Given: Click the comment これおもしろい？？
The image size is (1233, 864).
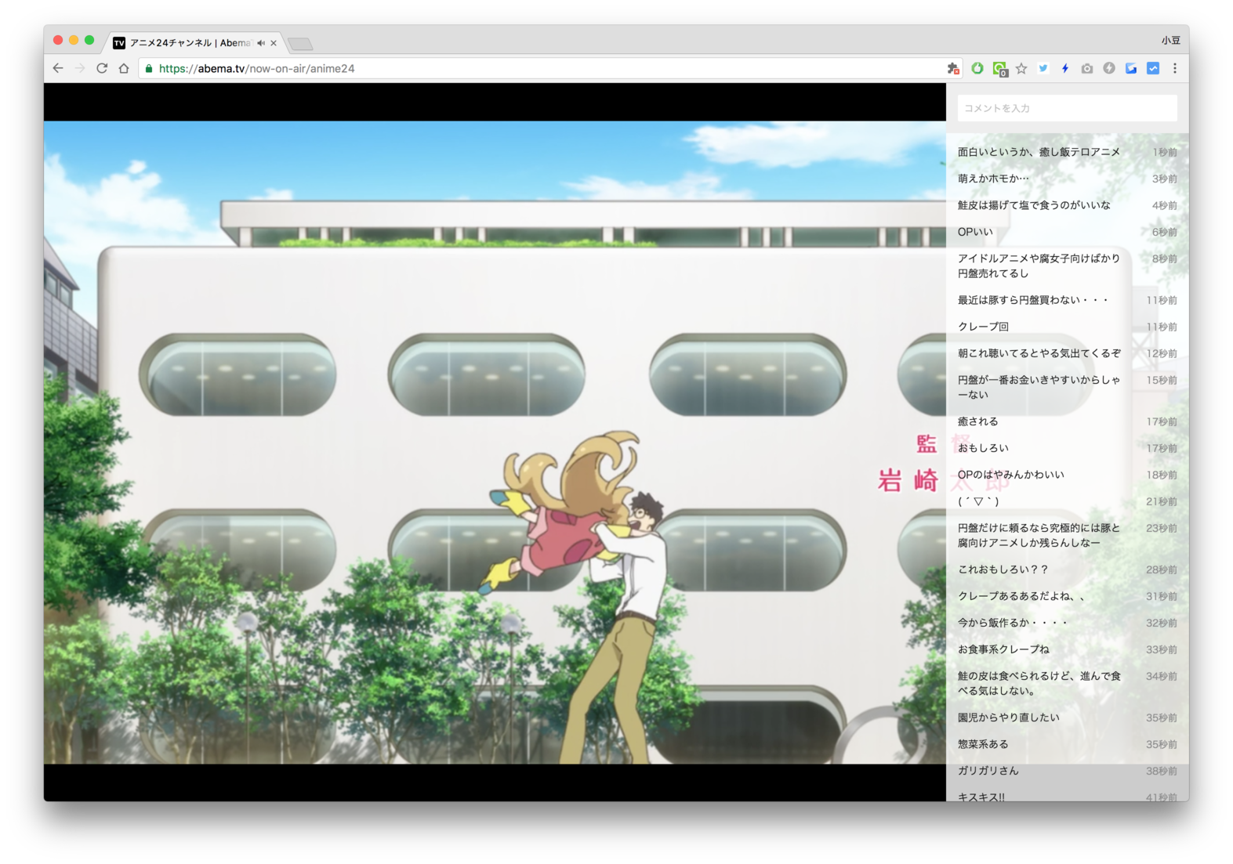Looking at the screenshot, I should coord(1003,569).
